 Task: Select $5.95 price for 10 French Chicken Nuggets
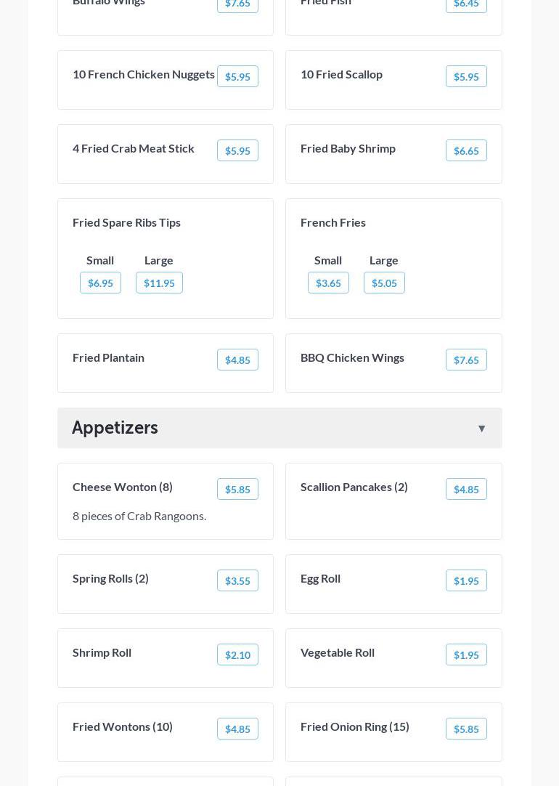click(237, 77)
